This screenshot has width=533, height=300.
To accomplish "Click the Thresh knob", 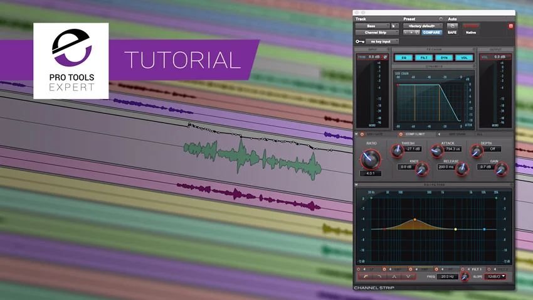I will point(397,151).
